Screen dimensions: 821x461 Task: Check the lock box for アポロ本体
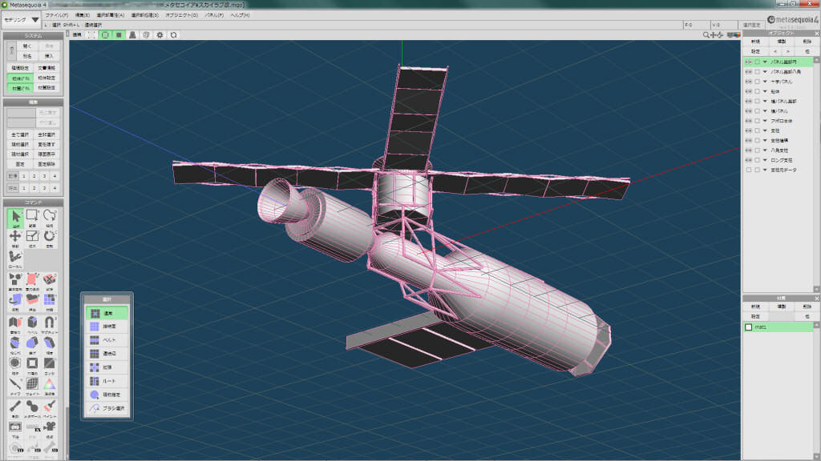[757, 121]
